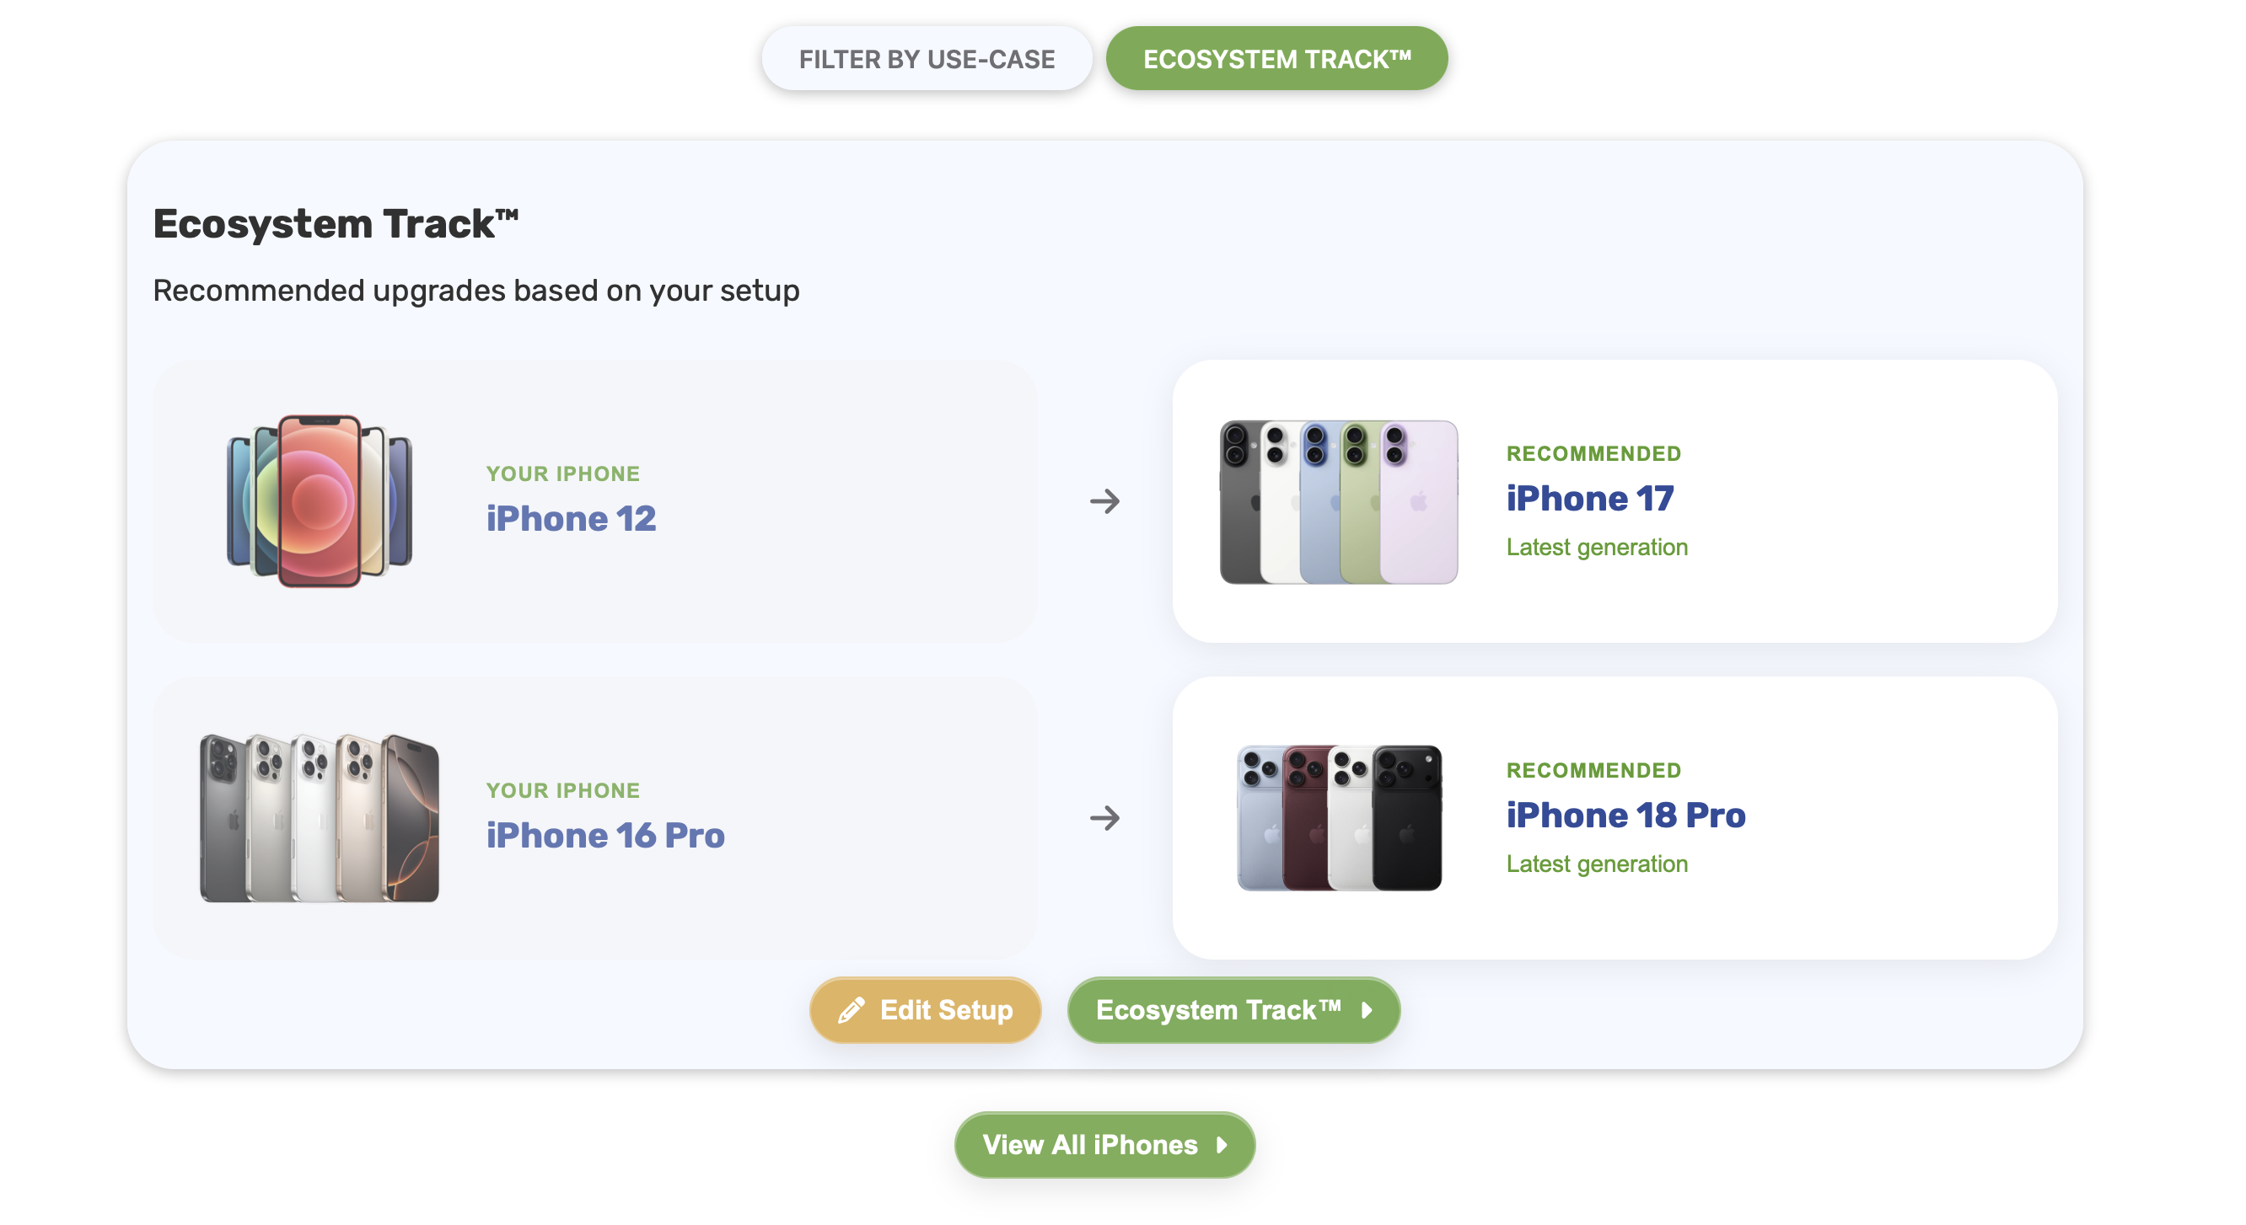This screenshot has width=2246, height=1225.
Task: Open the iPhone 17 lineup image
Action: point(1338,501)
